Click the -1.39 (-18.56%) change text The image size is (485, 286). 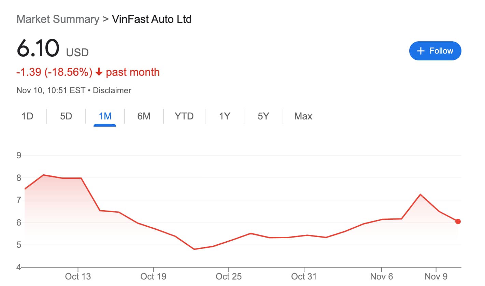[x=54, y=72]
